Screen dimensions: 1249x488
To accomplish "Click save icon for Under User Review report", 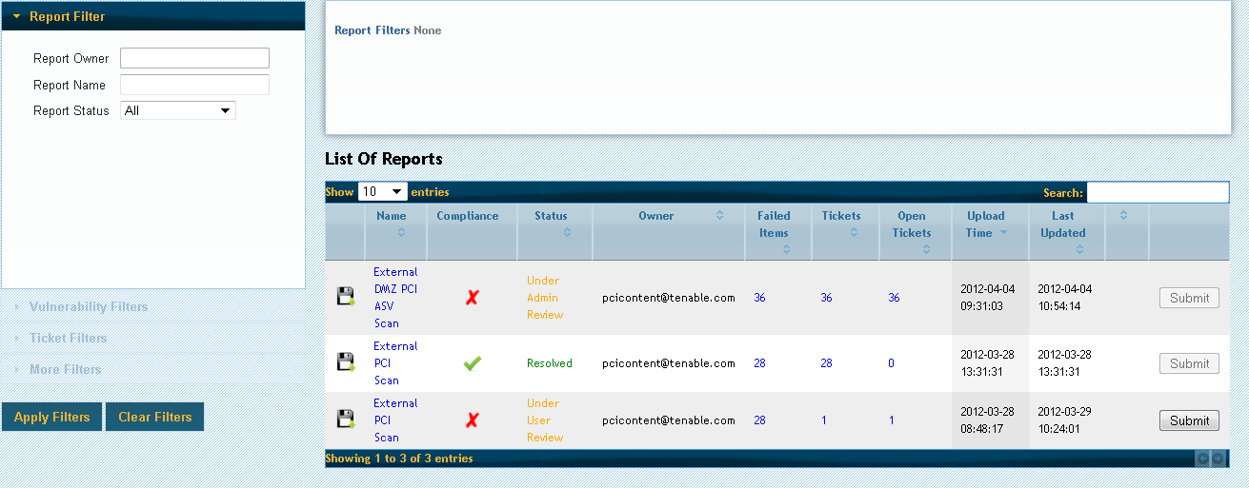I will (346, 420).
